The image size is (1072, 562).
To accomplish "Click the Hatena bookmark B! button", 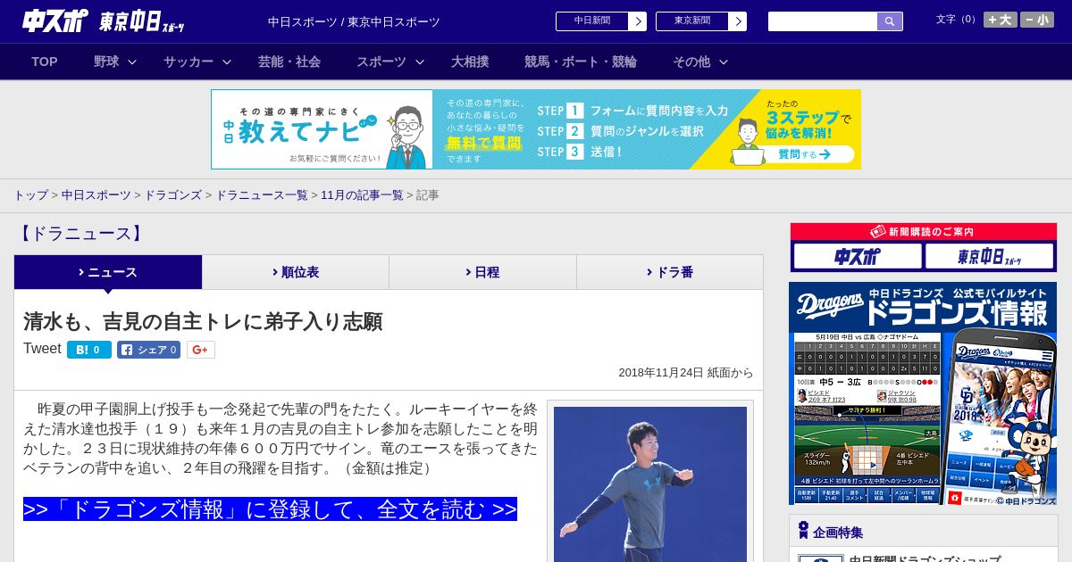I will click(89, 350).
